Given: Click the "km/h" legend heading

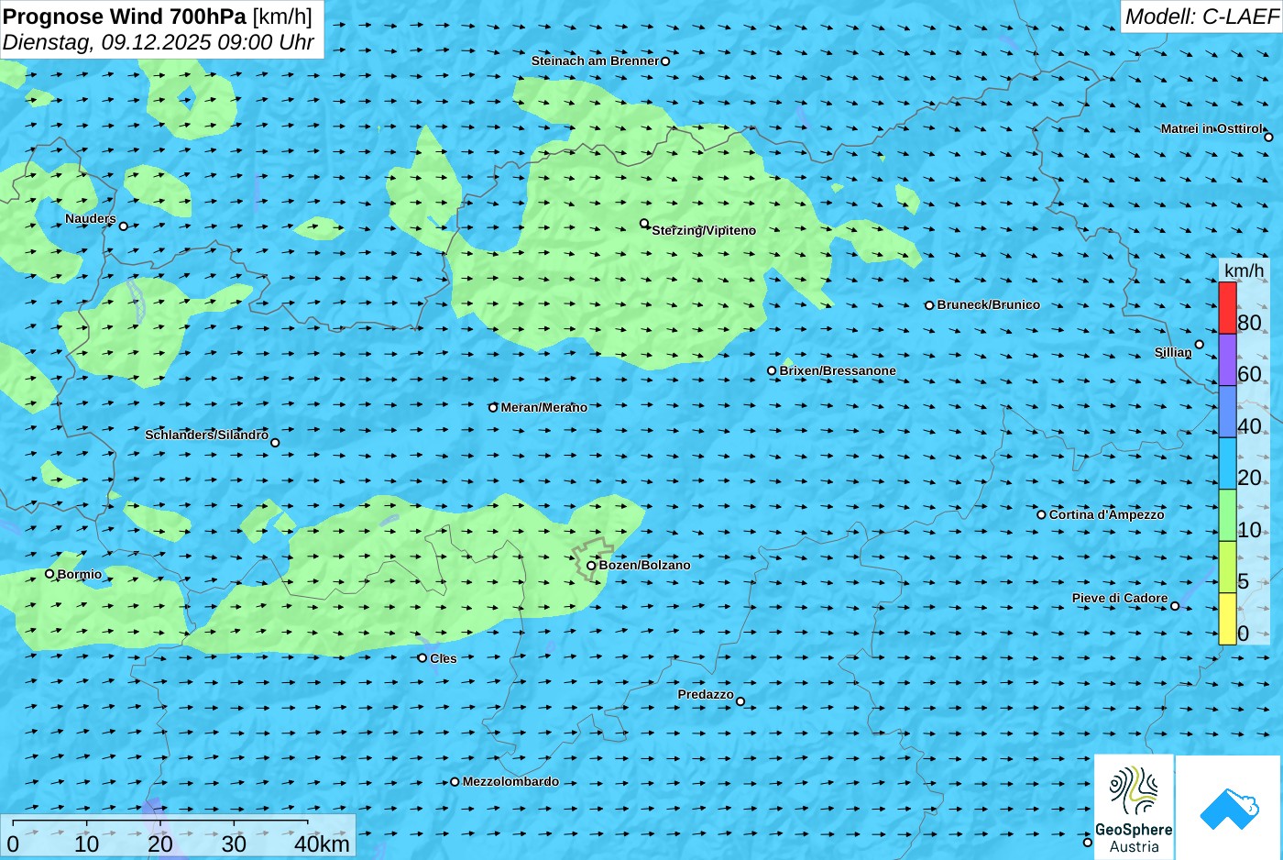Looking at the screenshot, I should coord(1245,270).
